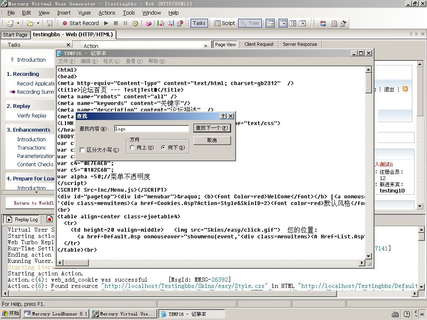Click the single-pane layout icon
This screenshot has height=320, width=427.
(283, 23)
